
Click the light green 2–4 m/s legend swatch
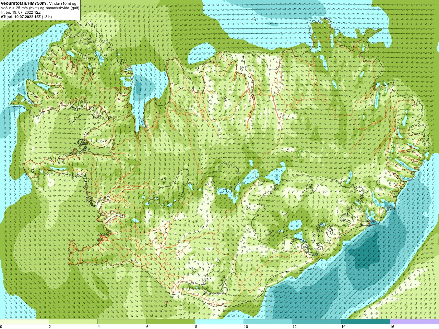pyautogui.click(x=73, y=322)
